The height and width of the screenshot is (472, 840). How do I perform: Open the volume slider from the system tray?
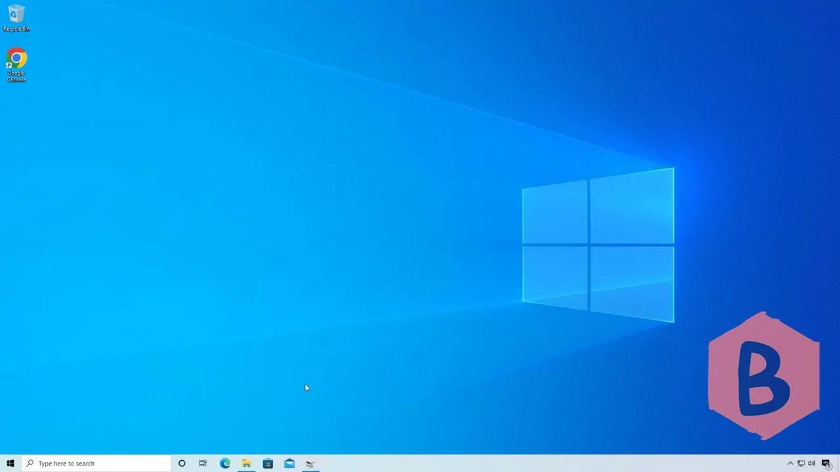click(811, 463)
